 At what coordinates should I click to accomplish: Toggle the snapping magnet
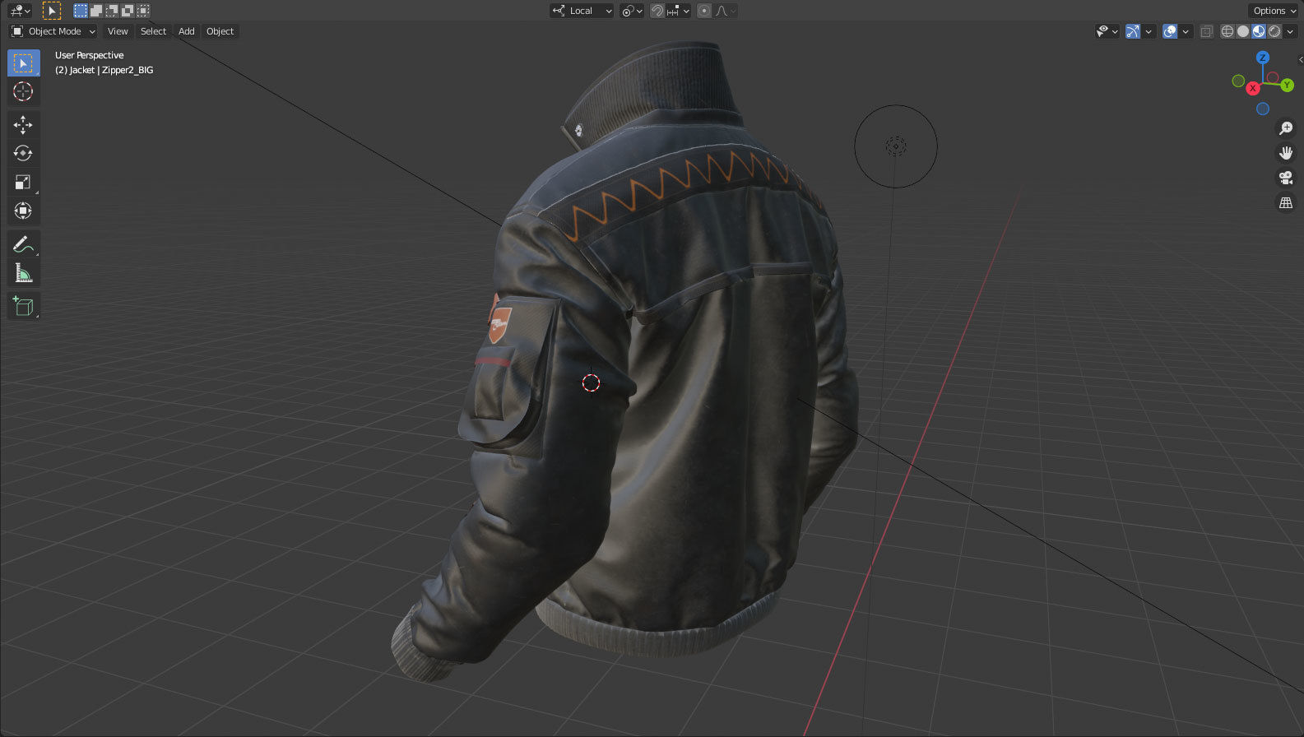click(x=657, y=11)
